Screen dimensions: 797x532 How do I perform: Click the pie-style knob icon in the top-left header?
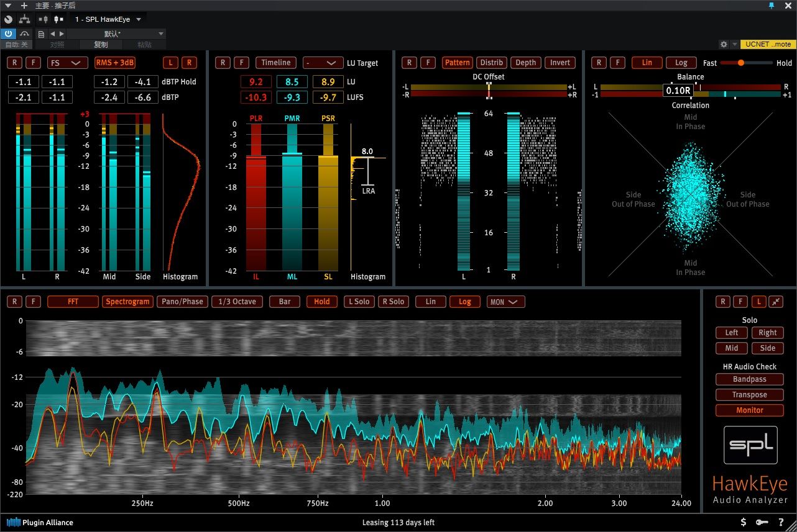[x=9, y=19]
